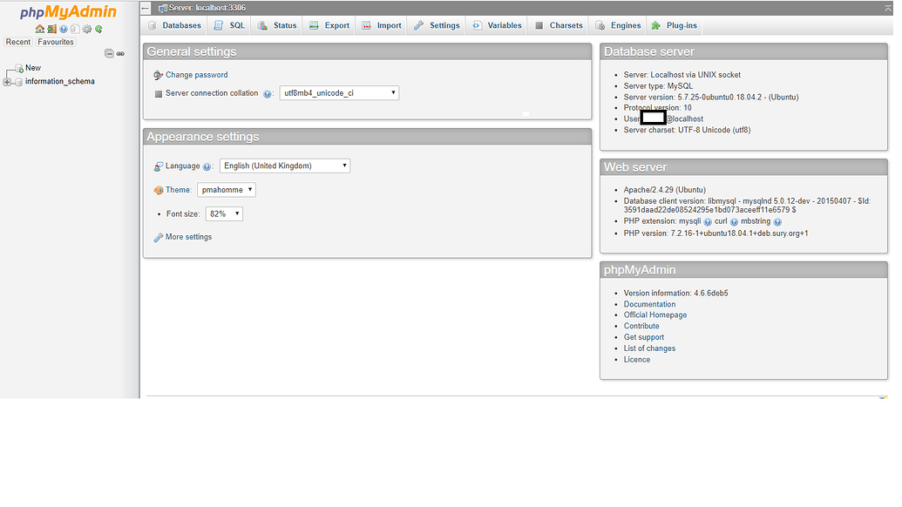Click the unlink from main panel chain icon
Image resolution: width=902 pixels, height=507 pixels.
pyautogui.click(x=120, y=53)
